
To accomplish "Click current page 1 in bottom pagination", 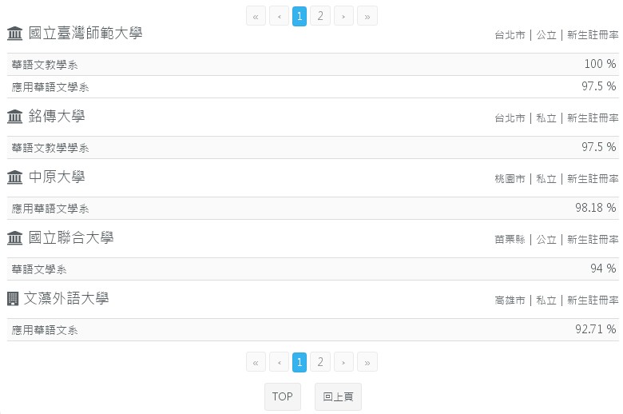I will point(300,363).
